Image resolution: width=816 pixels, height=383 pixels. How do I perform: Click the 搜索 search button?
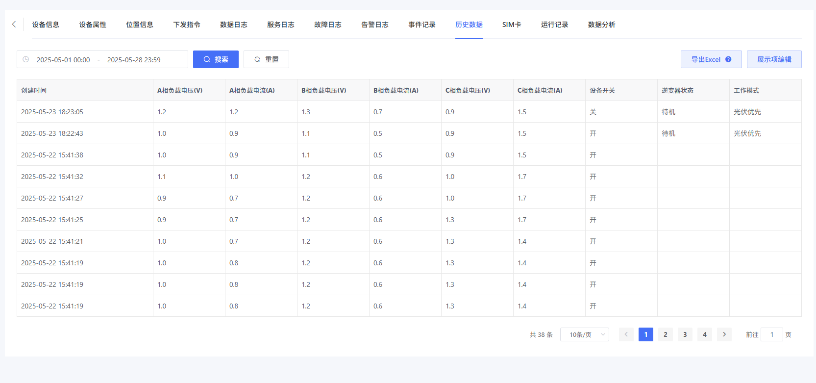[x=216, y=59]
